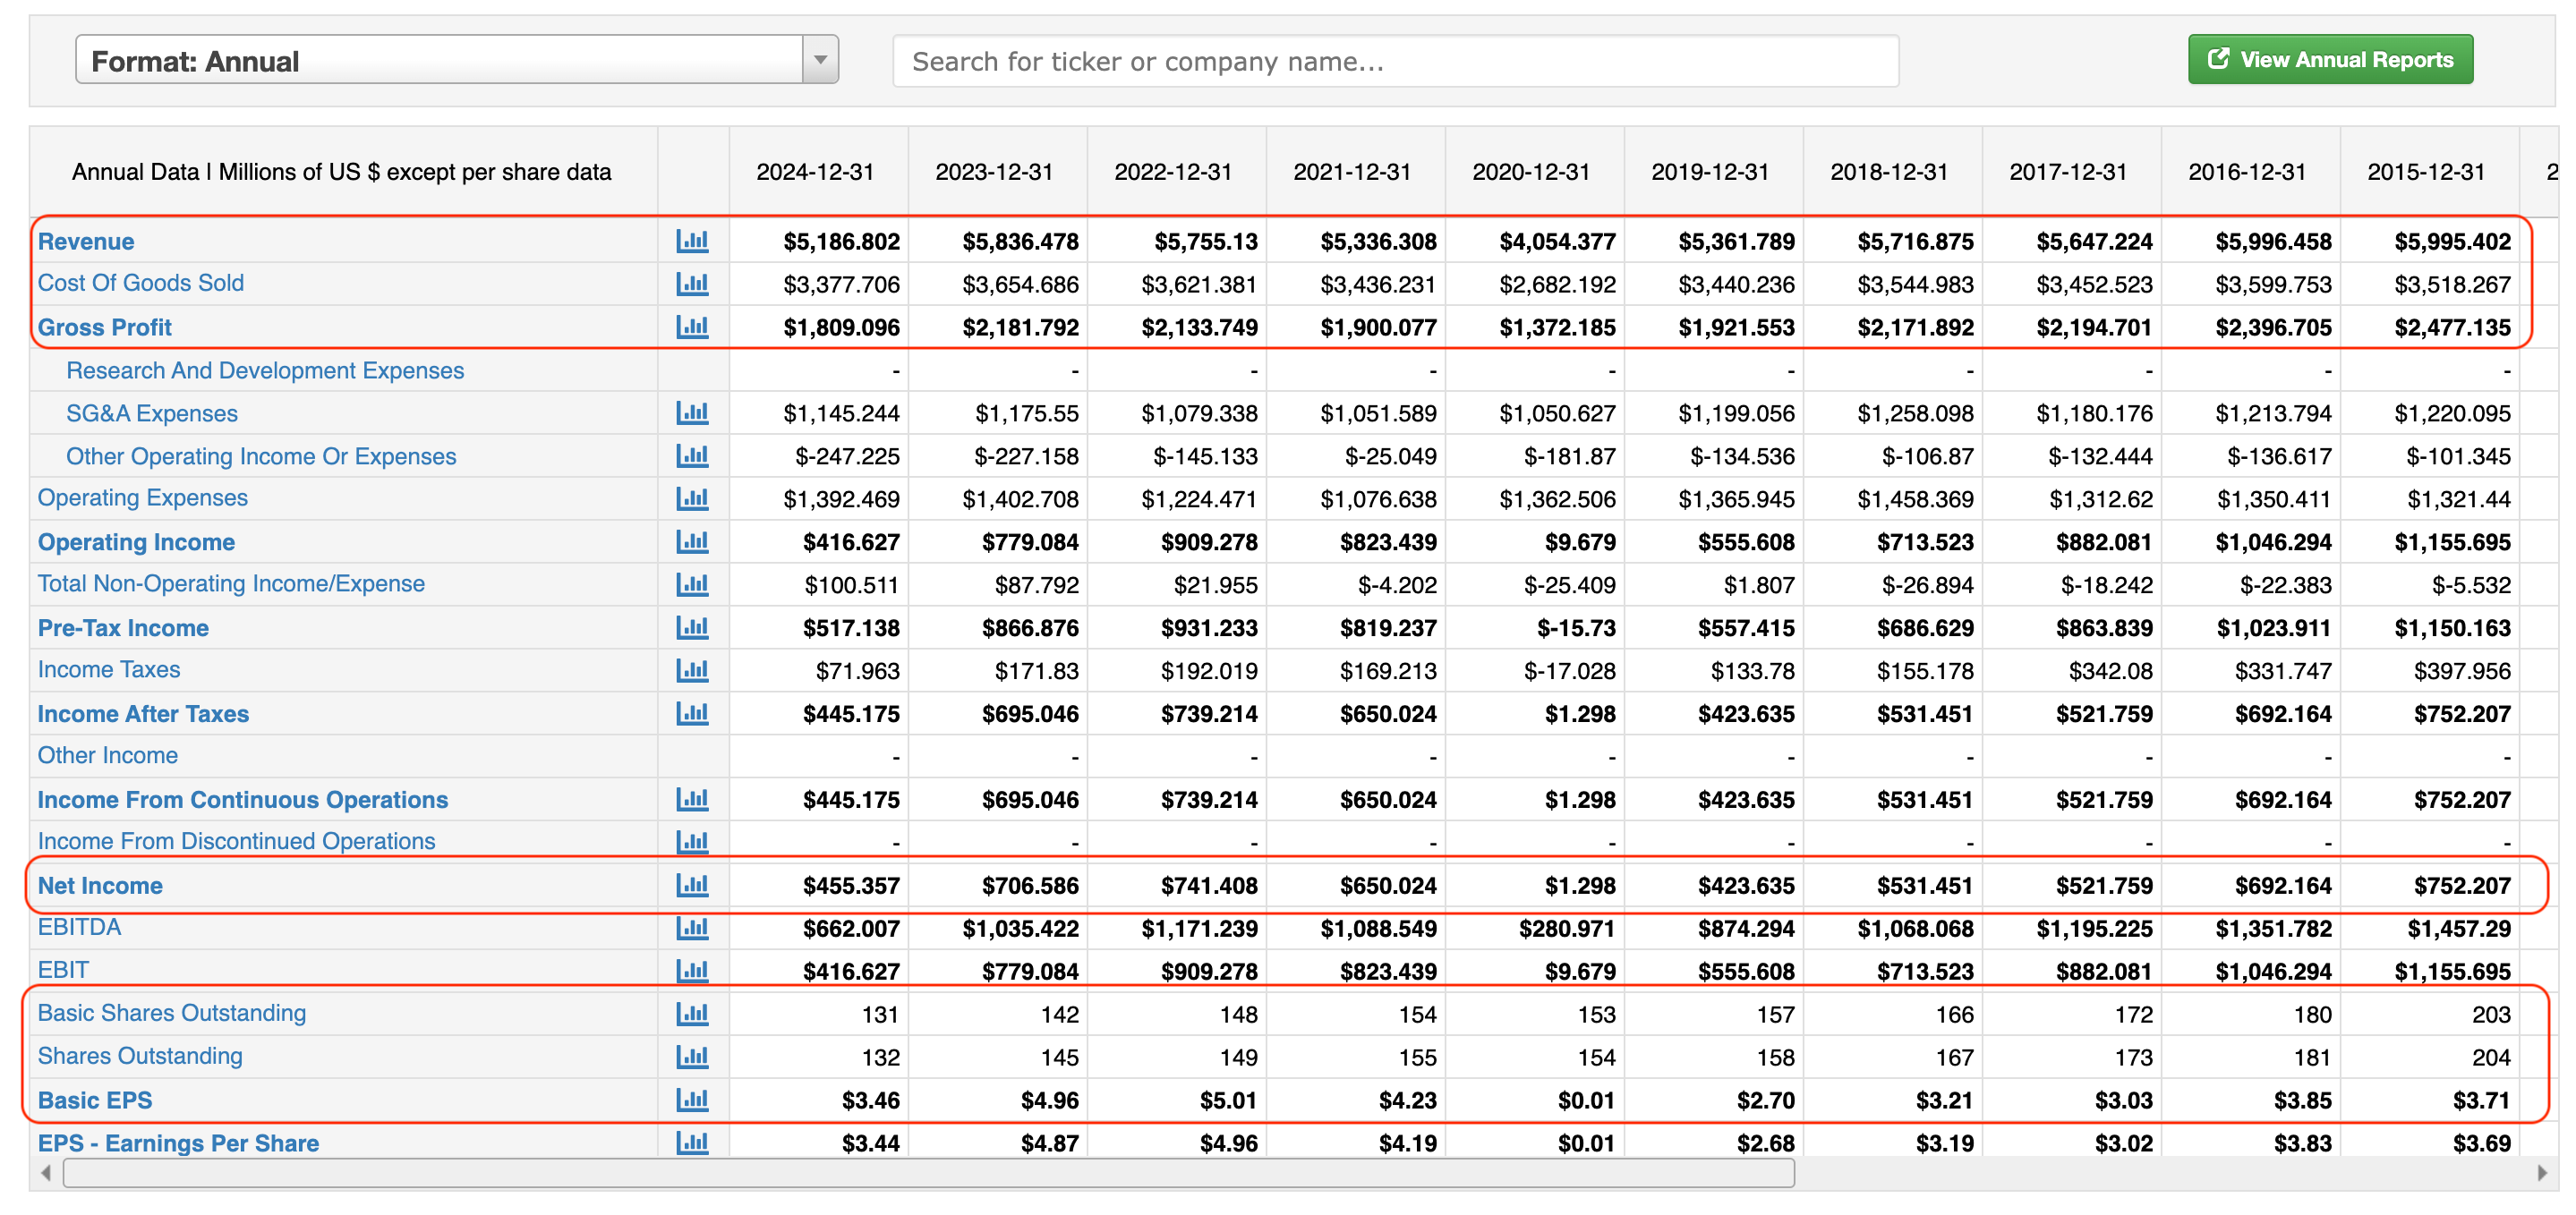Click the SG&A Expenses chart icon
The image size is (2576, 1215).
[x=692, y=413]
